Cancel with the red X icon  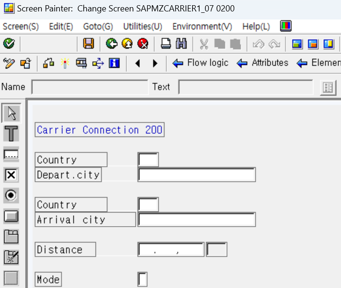143,43
